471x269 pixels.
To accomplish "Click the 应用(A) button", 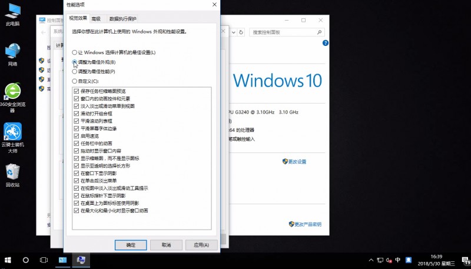I will (201, 245).
